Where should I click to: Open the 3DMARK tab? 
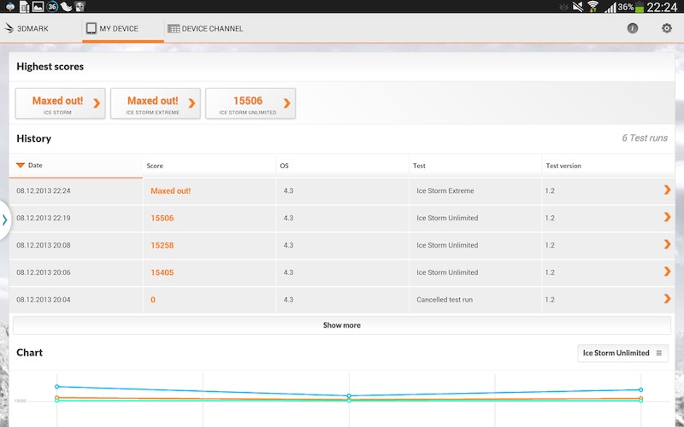click(27, 29)
